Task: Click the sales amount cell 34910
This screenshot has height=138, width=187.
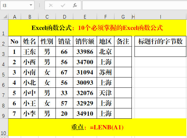Action: click(x=85, y=113)
